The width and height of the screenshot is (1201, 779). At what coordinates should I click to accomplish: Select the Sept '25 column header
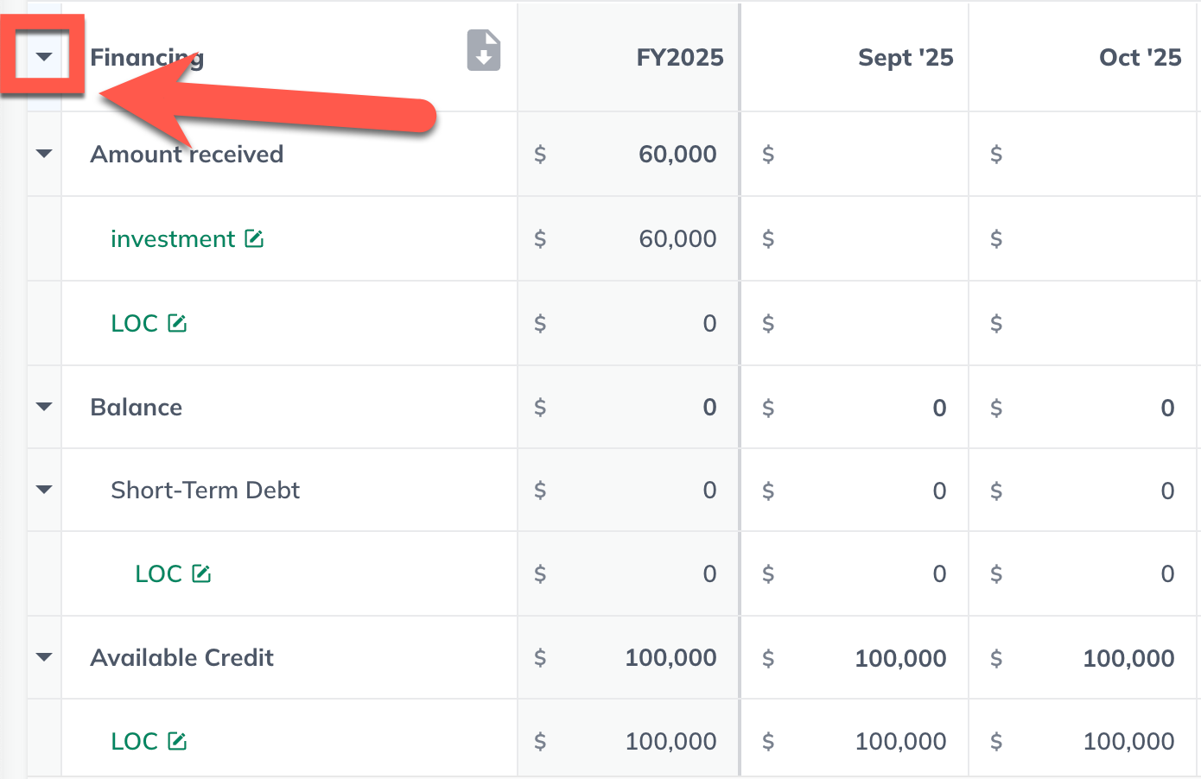tap(905, 57)
